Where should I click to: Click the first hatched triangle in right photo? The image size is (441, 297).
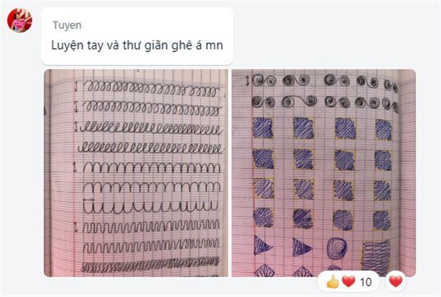pos(263,245)
